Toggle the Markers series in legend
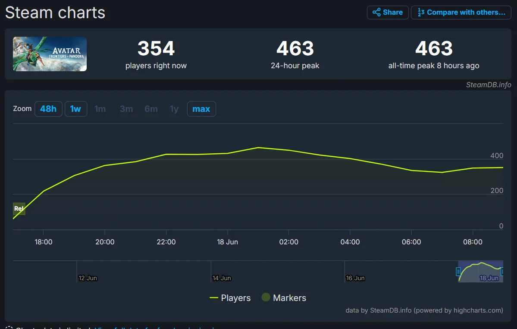The height and width of the screenshot is (329, 517). 284,298
